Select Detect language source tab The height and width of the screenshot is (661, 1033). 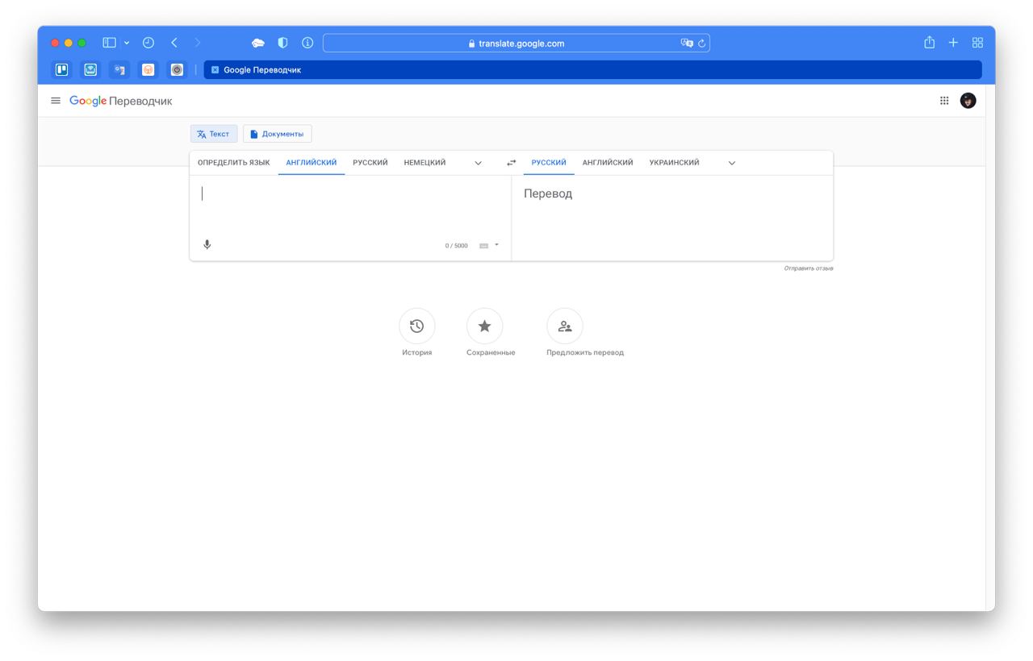(234, 163)
